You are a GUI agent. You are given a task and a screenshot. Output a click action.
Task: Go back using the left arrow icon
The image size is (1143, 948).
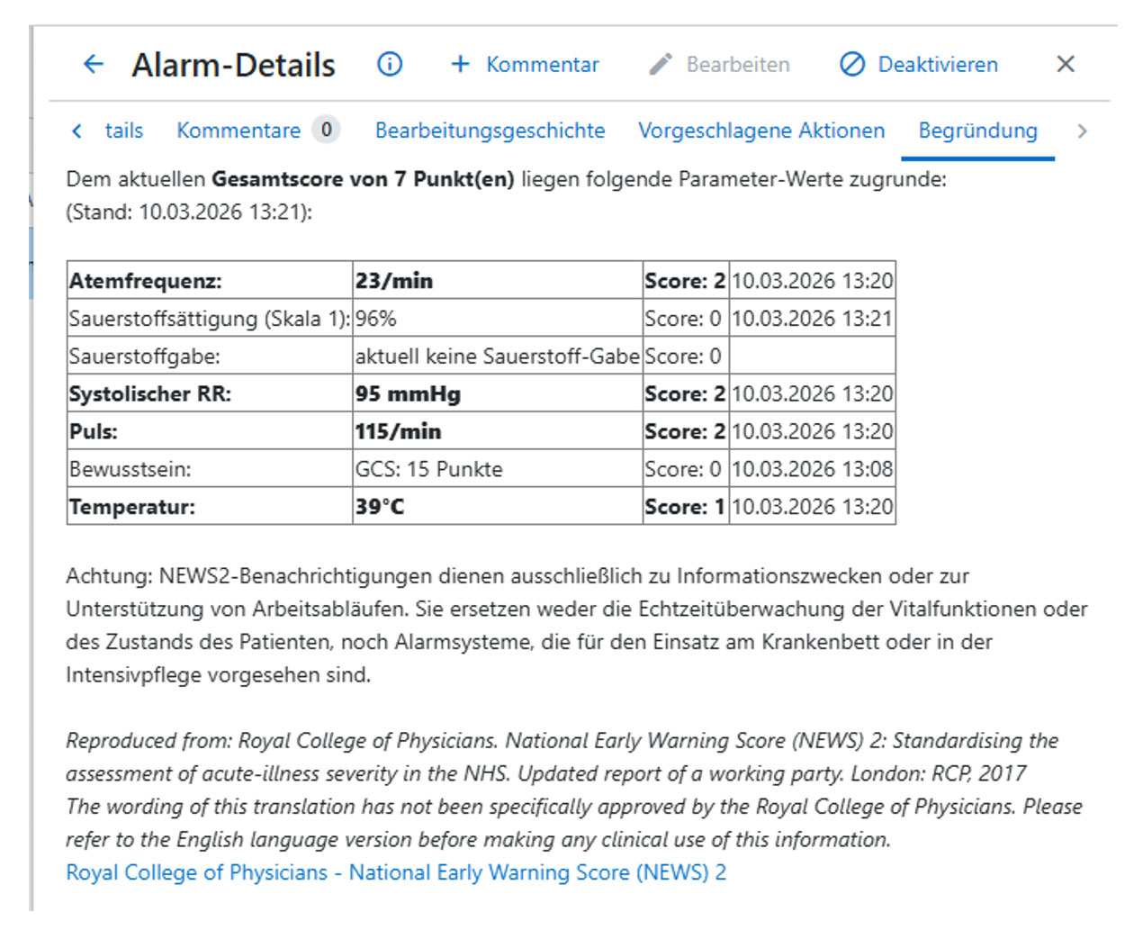tap(93, 64)
